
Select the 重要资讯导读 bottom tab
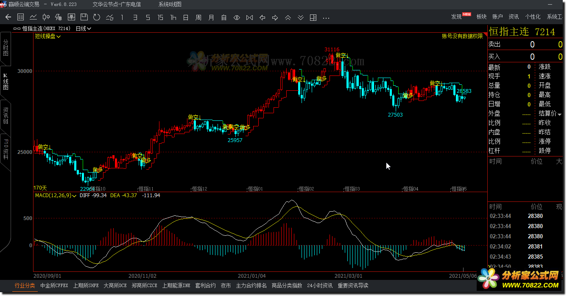coord(353,286)
